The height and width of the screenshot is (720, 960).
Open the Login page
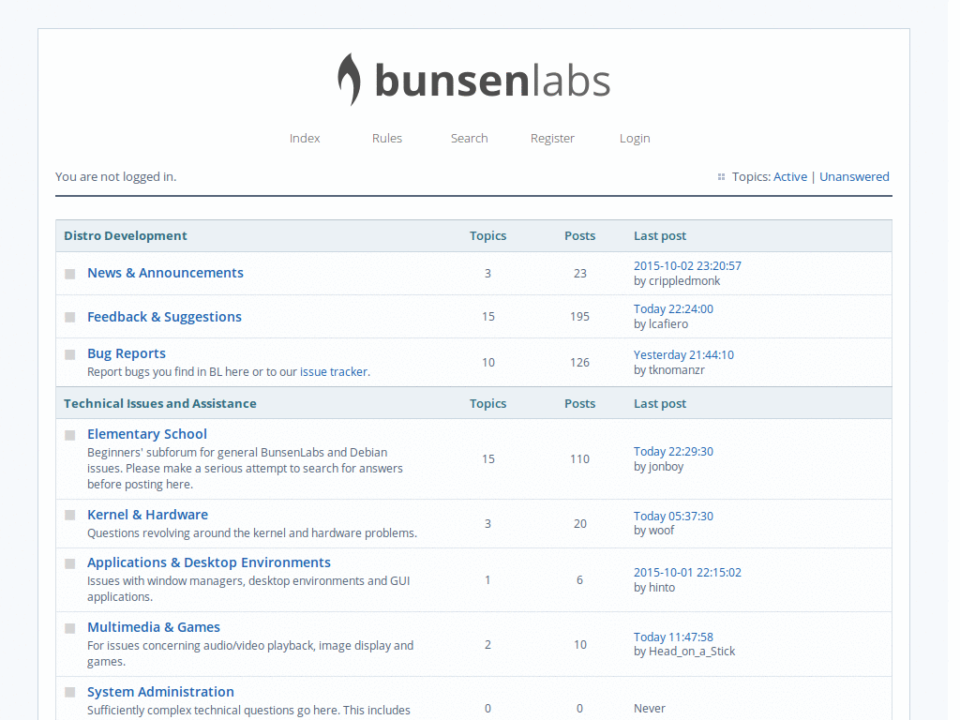pos(635,138)
